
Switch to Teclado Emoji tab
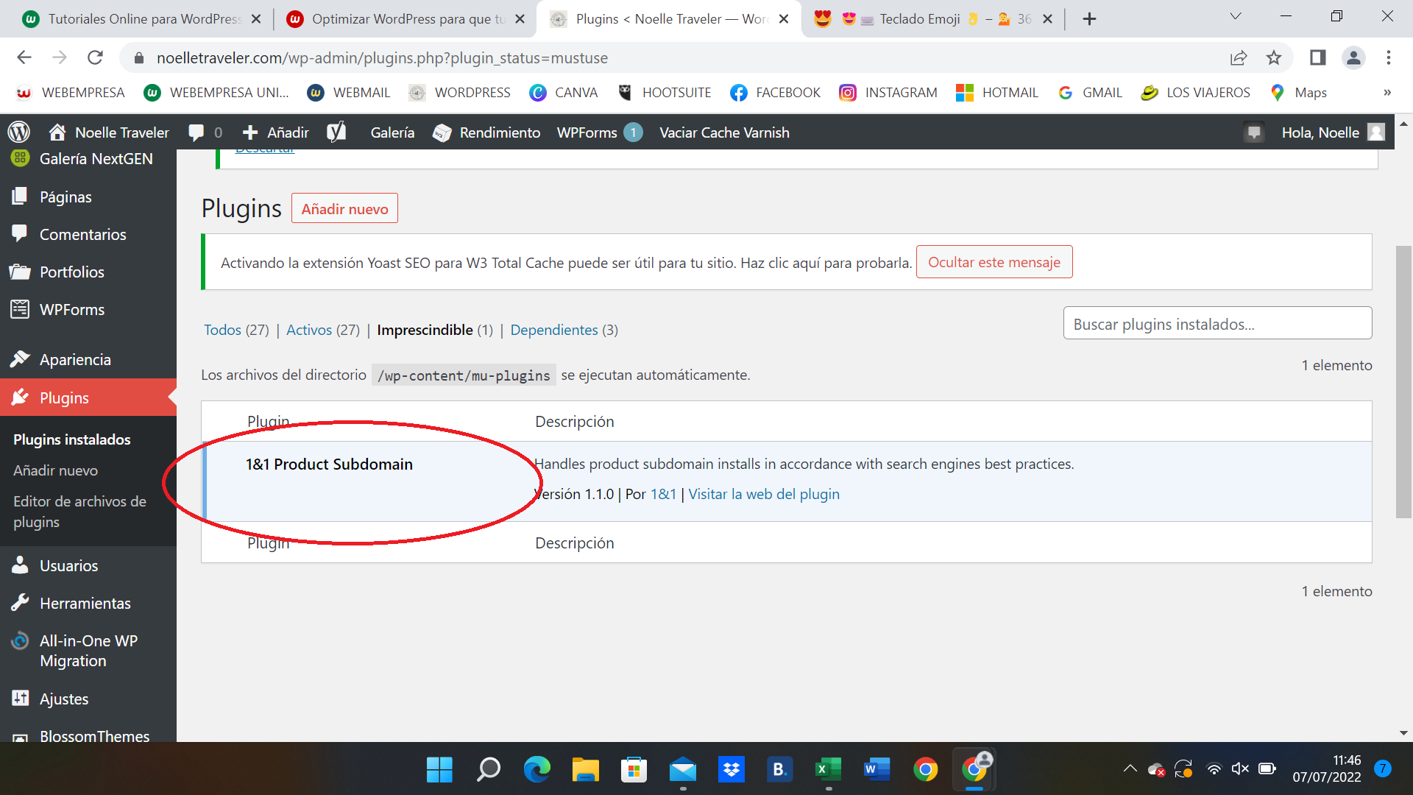932,19
